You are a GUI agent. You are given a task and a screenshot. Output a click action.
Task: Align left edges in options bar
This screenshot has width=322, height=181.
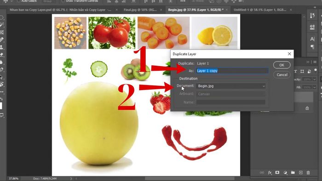pyautogui.click(x=109, y=1)
